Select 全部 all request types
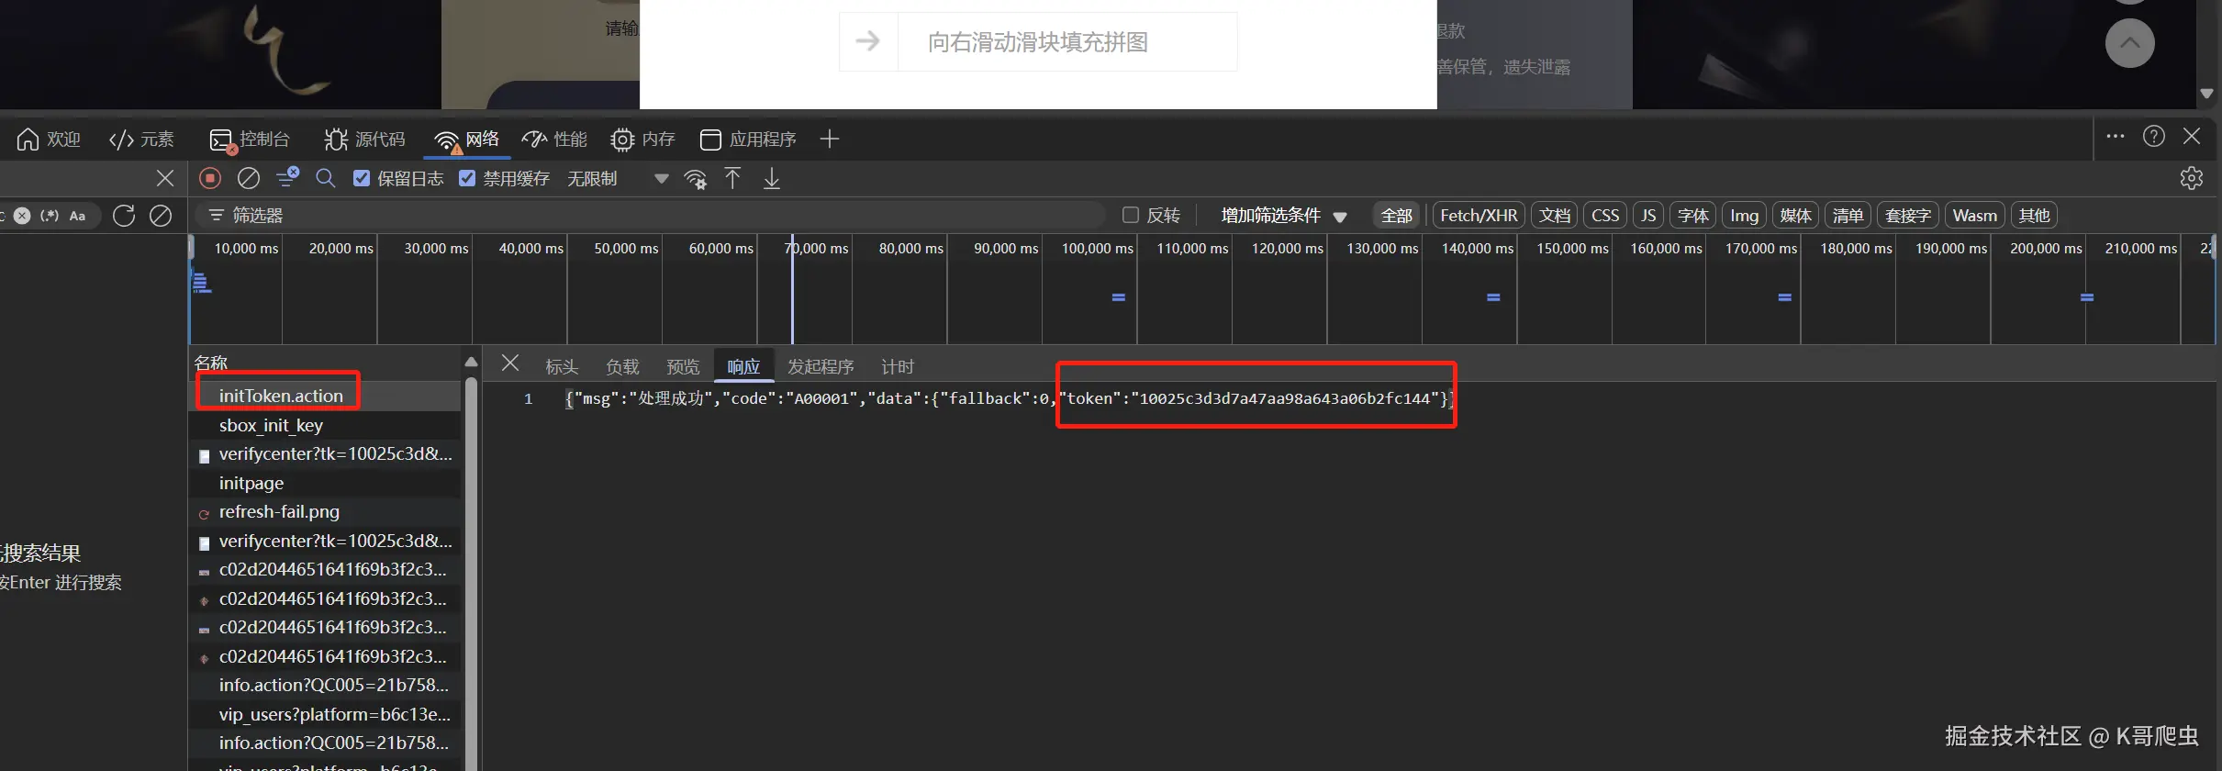 [x=1396, y=216]
